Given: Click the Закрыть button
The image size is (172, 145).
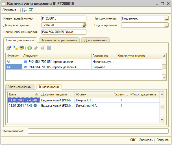Looking at the screenshot, I should 163,140.
